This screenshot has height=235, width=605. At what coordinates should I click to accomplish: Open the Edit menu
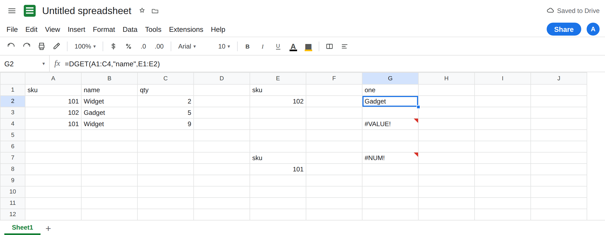[x=31, y=29]
